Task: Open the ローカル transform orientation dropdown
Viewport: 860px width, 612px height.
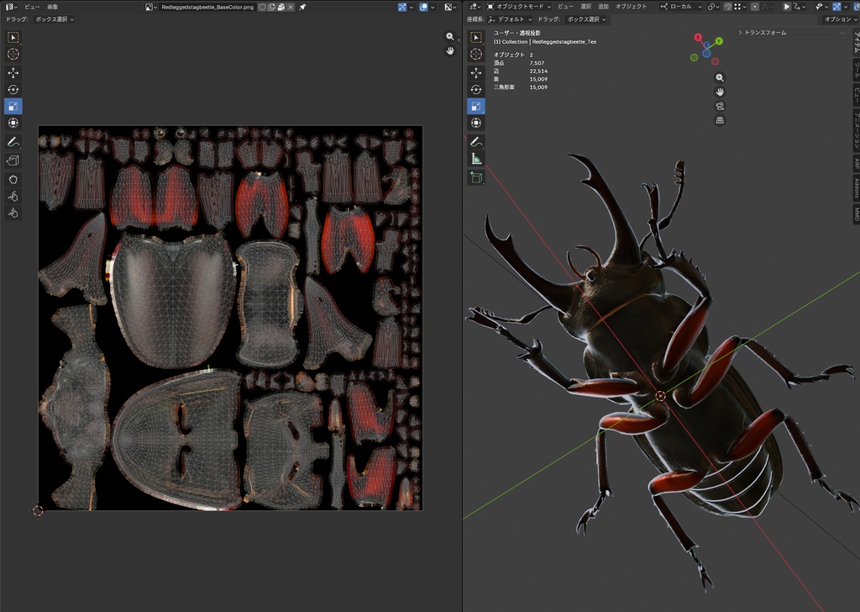Action: pyautogui.click(x=680, y=7)
